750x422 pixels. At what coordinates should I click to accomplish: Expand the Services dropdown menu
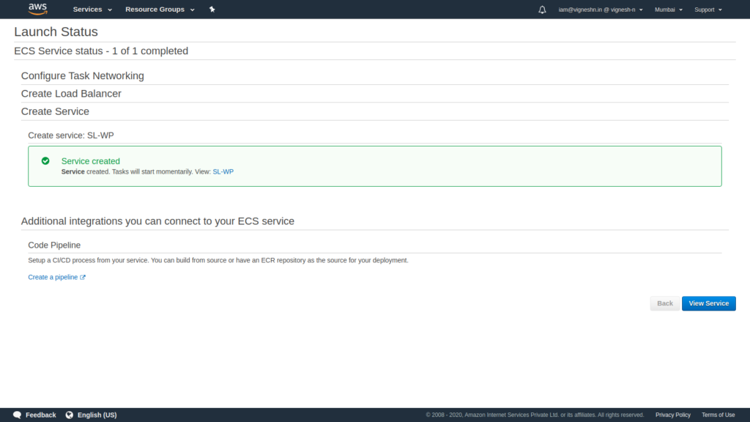pos(92,9)
